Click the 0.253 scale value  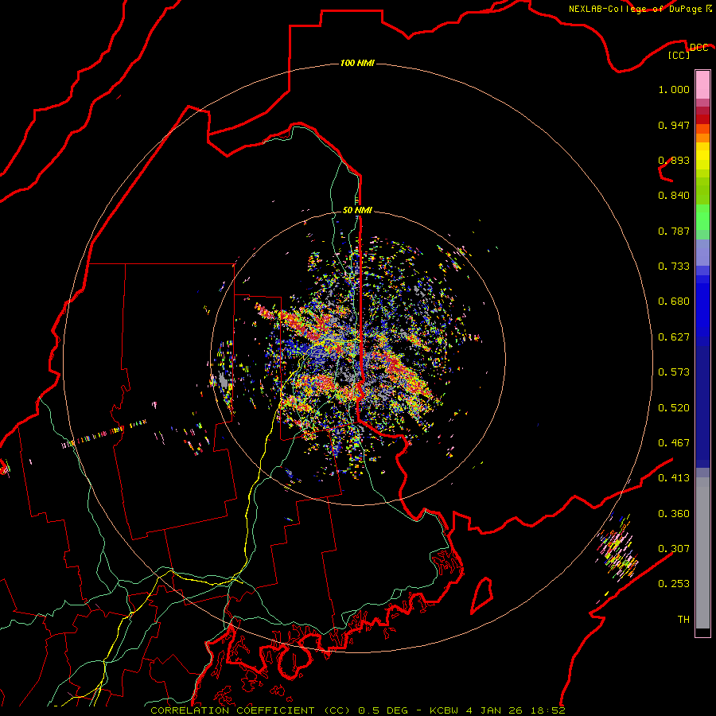pyautogui.click(x=674, y=584)
